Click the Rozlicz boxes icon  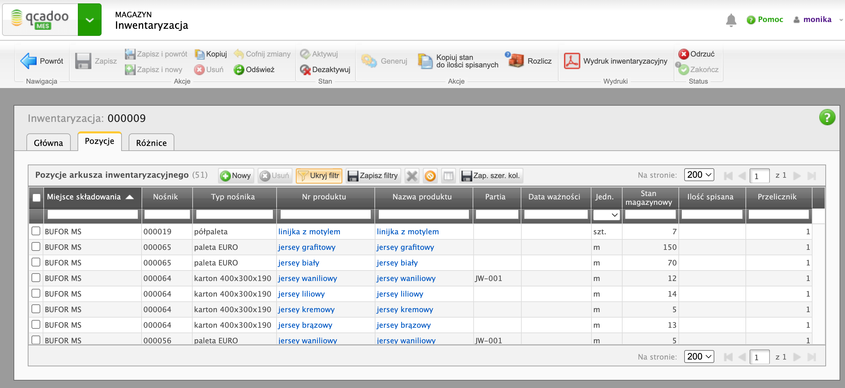517,61
